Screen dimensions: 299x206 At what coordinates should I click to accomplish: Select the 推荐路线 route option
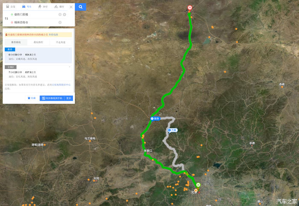pos(16,42)
